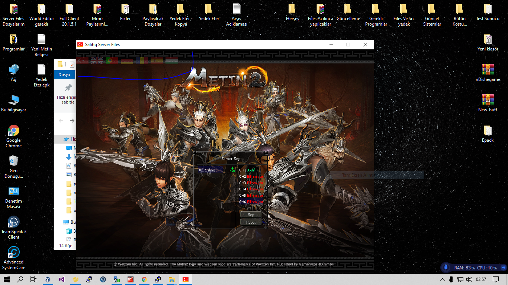Select the Spanish flag language icon
508x285 pixels.
[x=157, y=60]
